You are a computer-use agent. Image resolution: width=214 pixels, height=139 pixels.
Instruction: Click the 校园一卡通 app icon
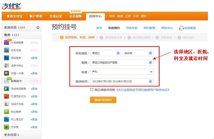click(6, 73)
